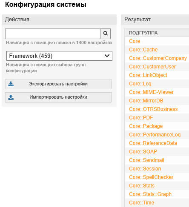Open Core::OTRSBusiness subgroup
Viewport: 189px width, 207px height.
tap(153, 109)
